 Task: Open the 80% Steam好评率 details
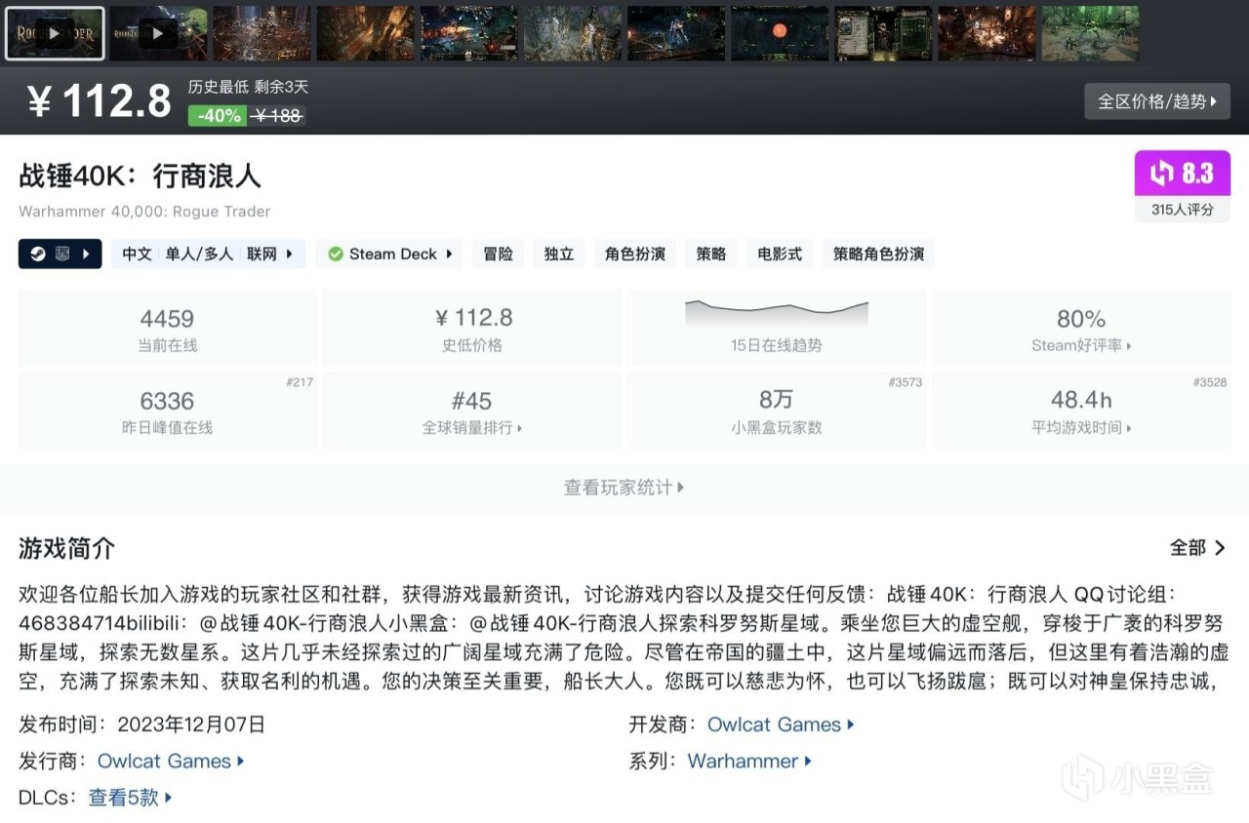[1081, 329]
